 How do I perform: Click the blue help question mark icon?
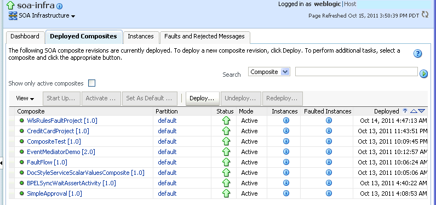point(417,54)
